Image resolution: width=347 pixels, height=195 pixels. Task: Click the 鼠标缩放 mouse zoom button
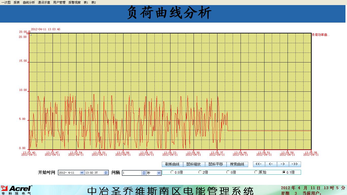[x=194, y=164]
